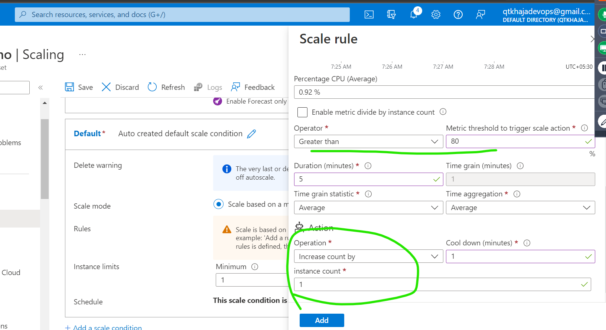The height and width of the screenshot is (330, 606).
Task: Open the more options ellipsis beside Scaling
Action: 82,55
